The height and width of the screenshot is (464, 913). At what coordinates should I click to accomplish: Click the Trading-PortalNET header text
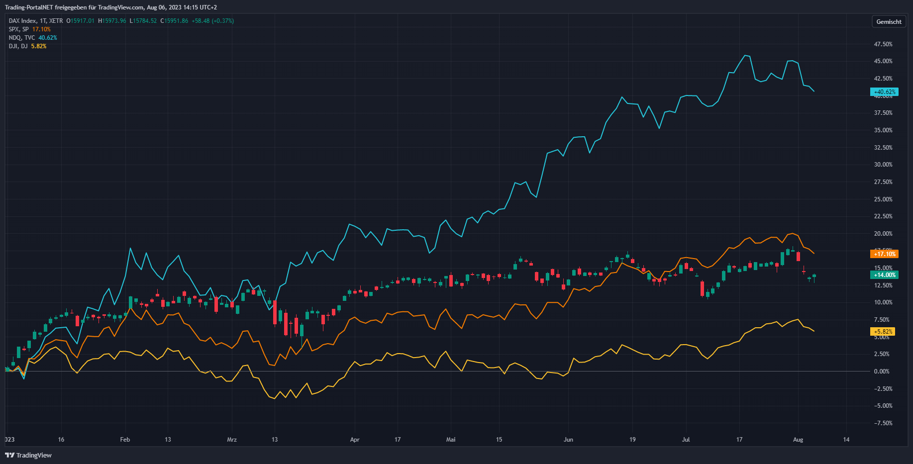click(x=110, y=7)
